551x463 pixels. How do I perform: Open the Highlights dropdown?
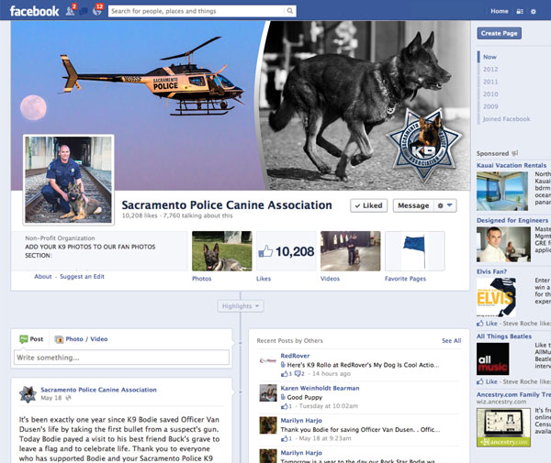click(241, 306)
